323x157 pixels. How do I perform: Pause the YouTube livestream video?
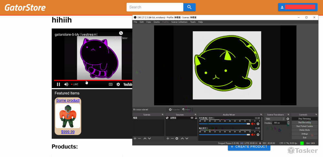tap(58, 84)
